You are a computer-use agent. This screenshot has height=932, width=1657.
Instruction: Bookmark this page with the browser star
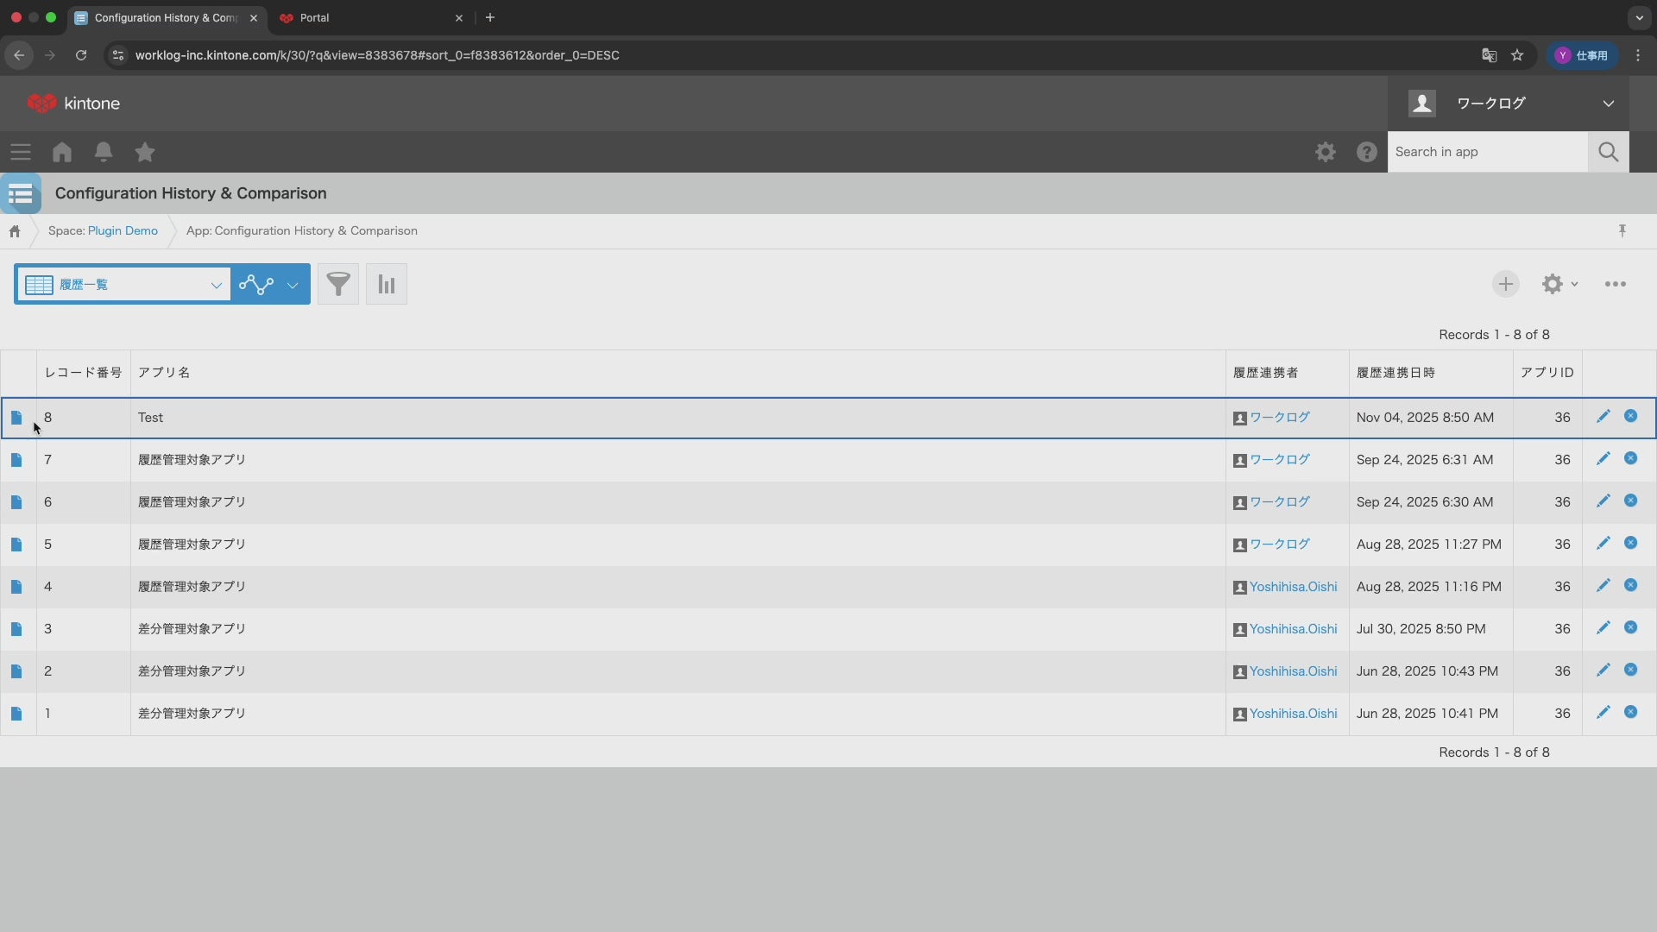point(1517,55)
